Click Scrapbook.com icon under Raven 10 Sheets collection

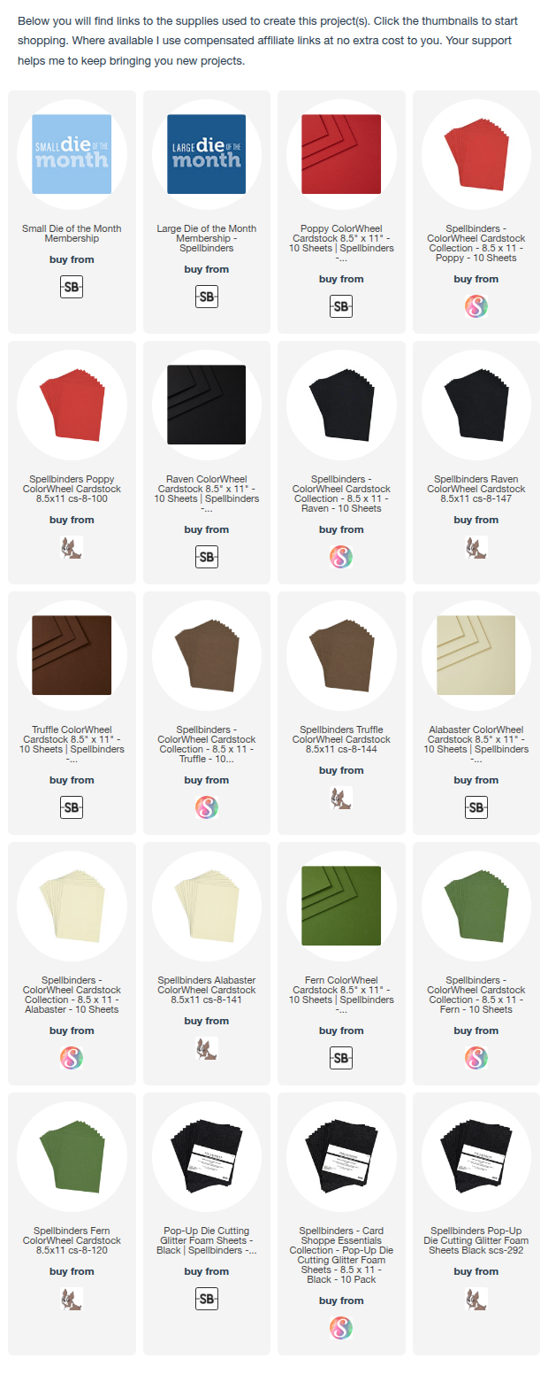click(341, 558)
